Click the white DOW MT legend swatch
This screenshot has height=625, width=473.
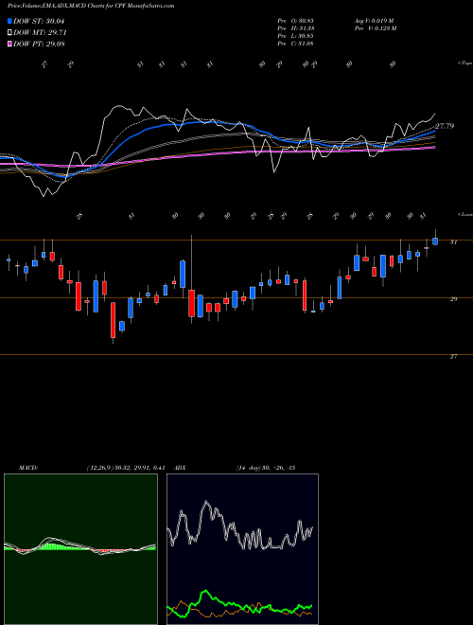(9, 33)
